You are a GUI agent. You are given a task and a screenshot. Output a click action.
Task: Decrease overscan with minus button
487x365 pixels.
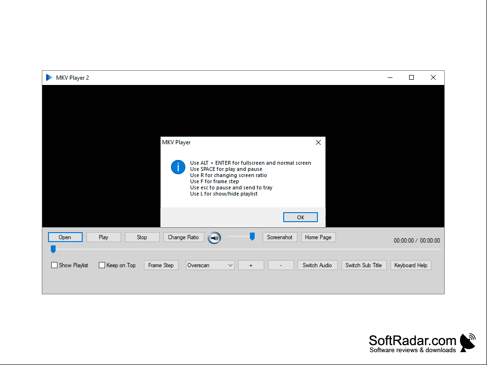(281, 265)
